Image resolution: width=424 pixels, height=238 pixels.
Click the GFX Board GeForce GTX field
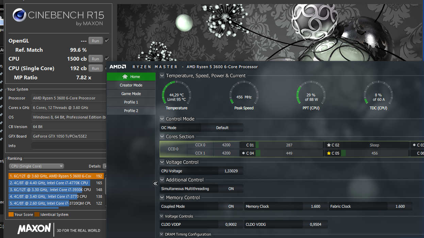69,136
